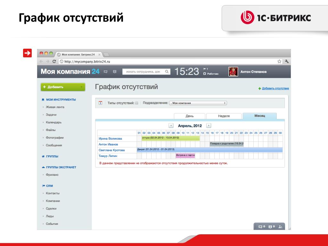Bookmark the page with the star icon
The image size is (328, 246).
point(279,61)
